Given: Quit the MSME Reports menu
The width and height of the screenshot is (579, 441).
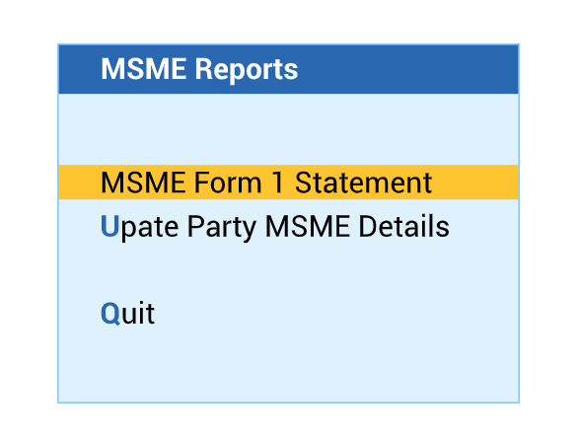Looking at the screenshot, I should pos(128,313).
